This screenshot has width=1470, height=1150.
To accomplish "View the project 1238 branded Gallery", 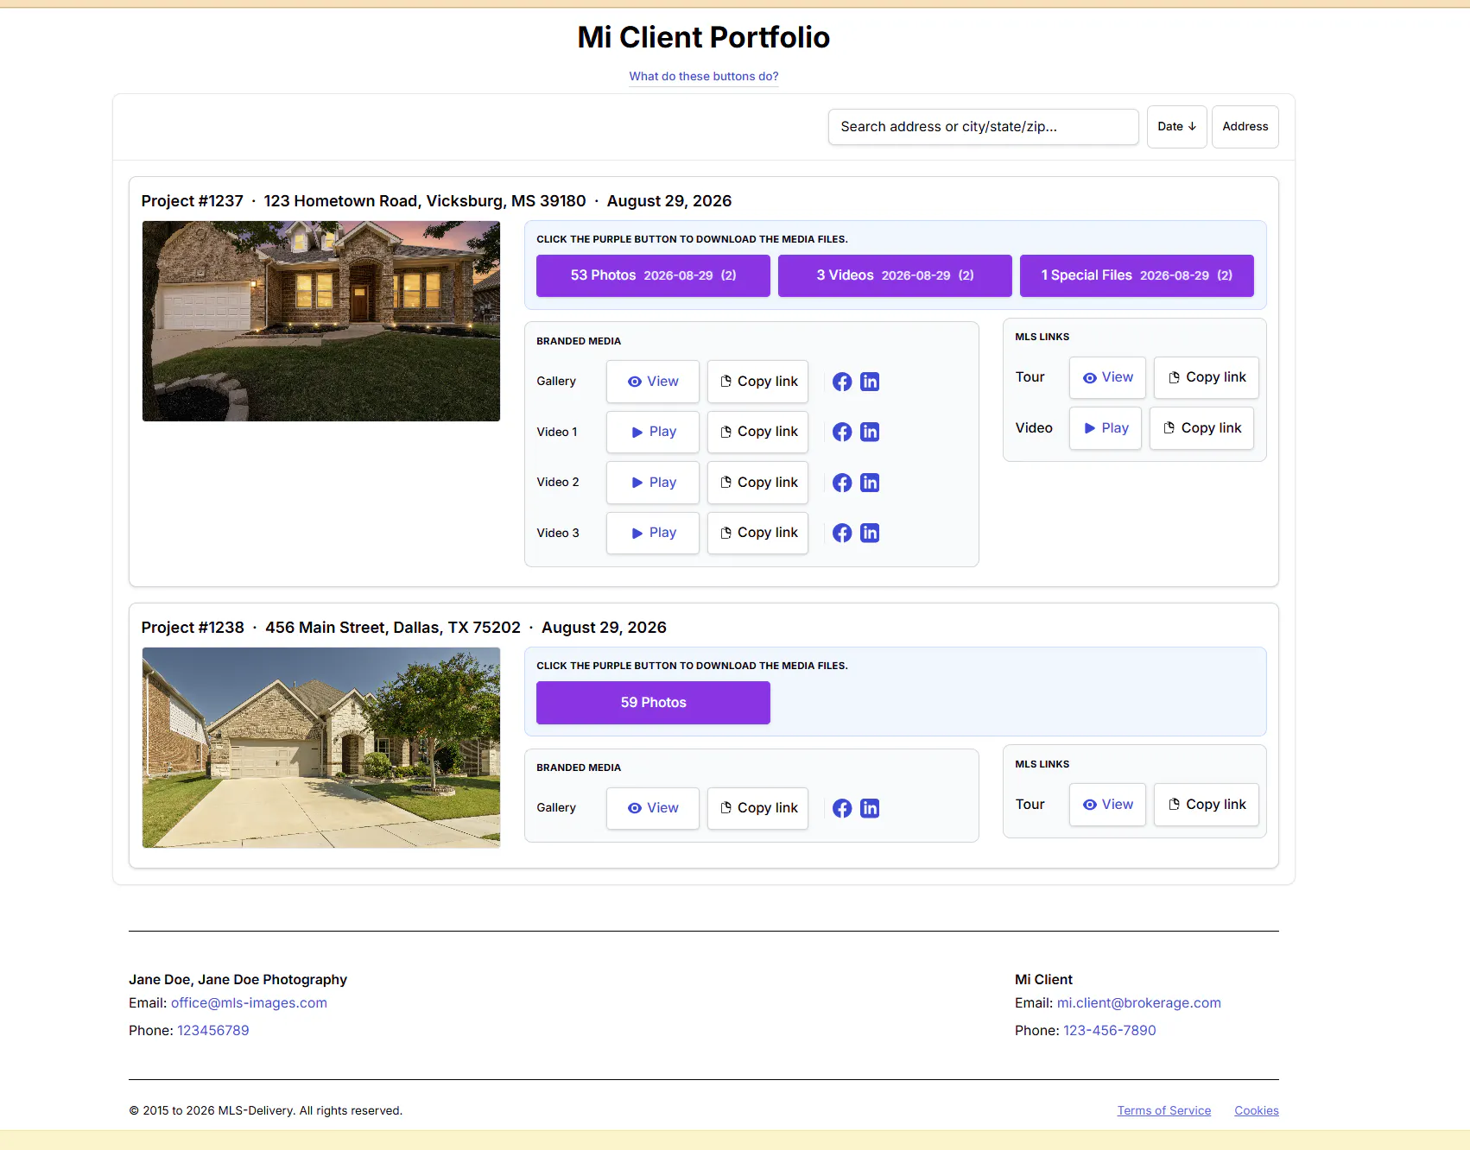I will pos(653,808).
